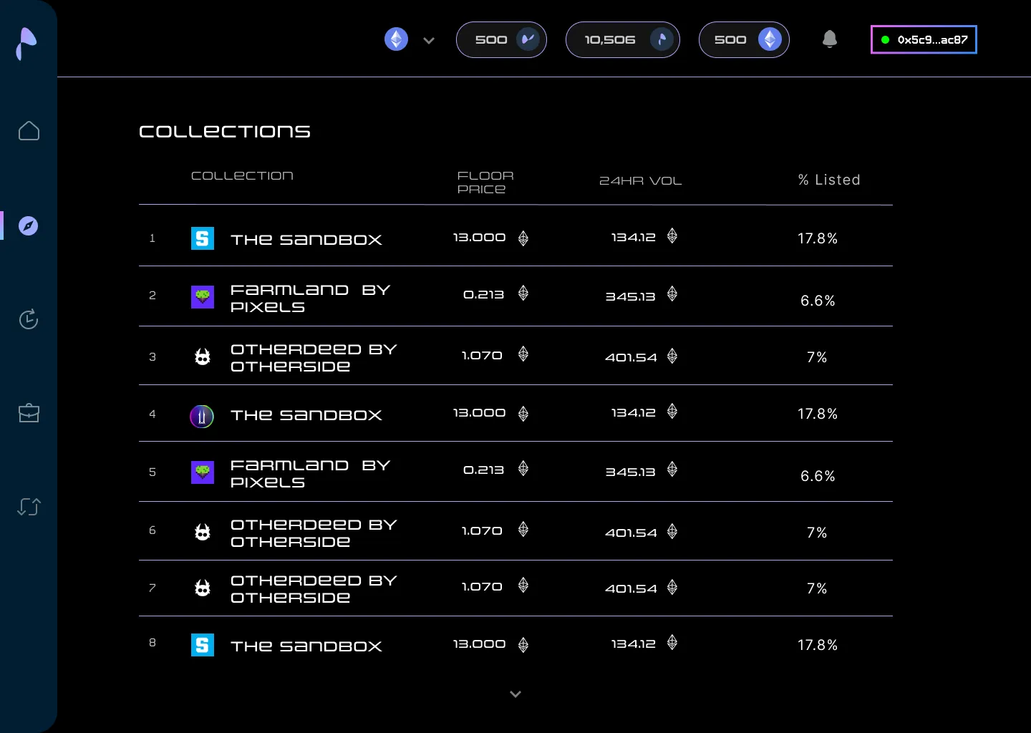This screenshot has width=1031, height=733.
Task: Sort by the 24HR VOL column header
Action: (640, 181)
